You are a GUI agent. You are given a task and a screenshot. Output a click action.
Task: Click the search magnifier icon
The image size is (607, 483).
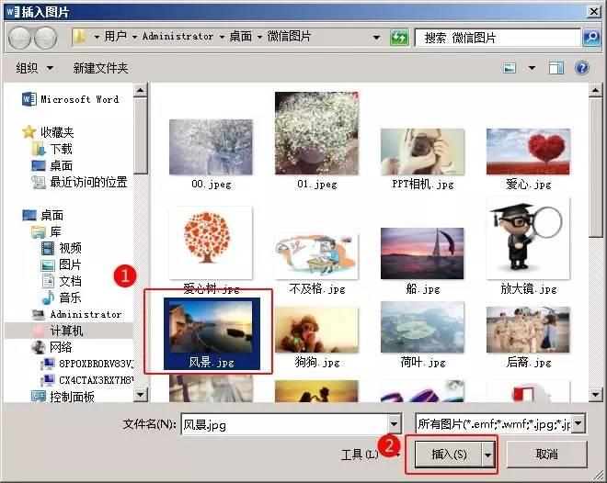[591, 38]
